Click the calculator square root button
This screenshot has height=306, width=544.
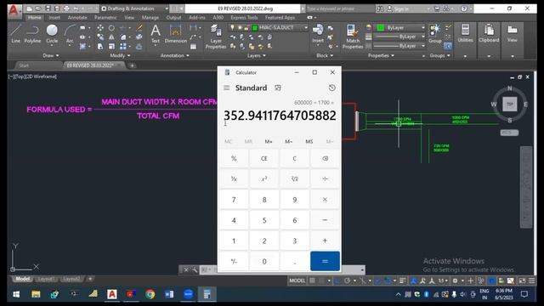coord(295,178)
